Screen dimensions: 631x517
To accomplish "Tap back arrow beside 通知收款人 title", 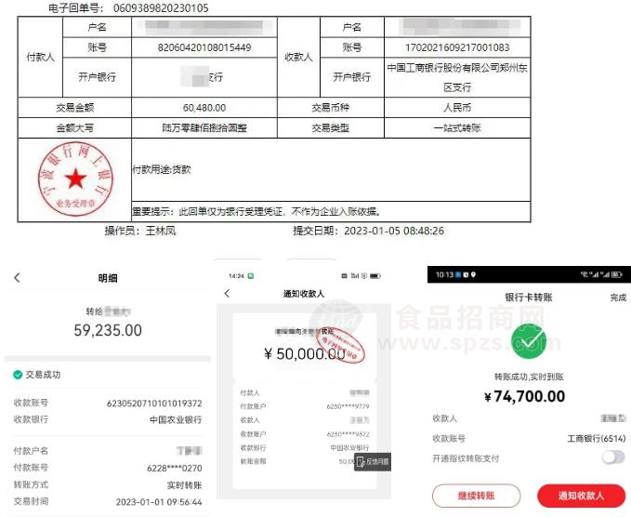I will (226, 294).
